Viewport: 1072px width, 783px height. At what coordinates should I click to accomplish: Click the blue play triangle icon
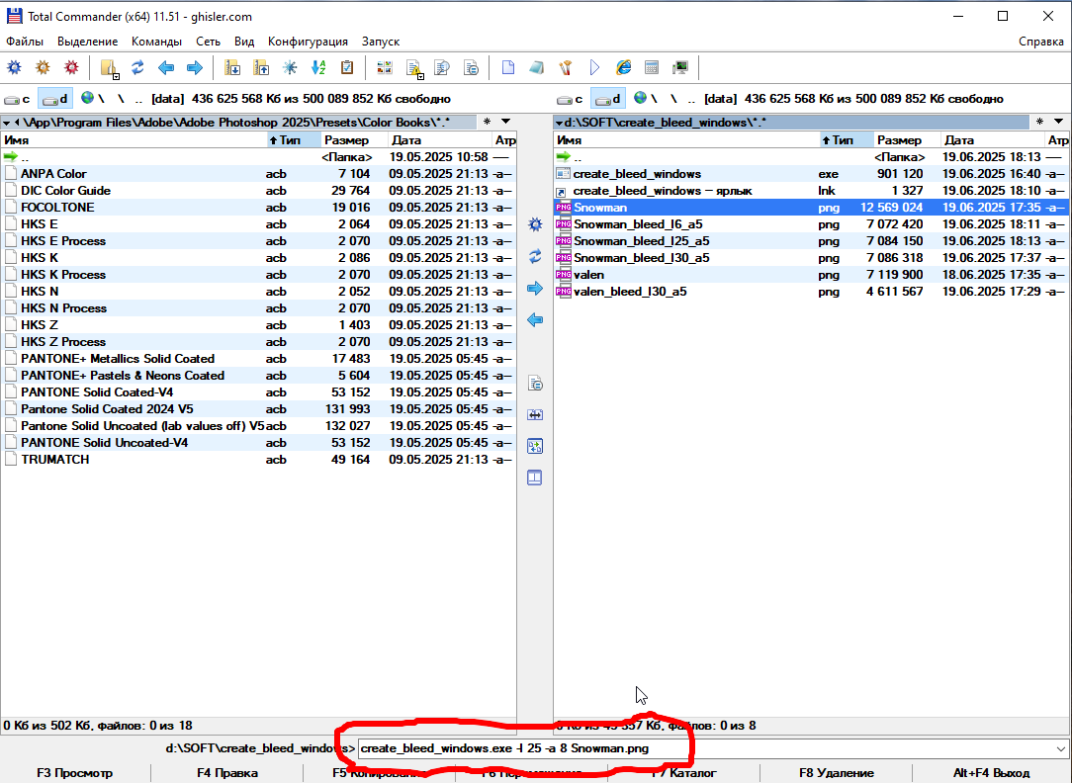click(x=594, y=67)
